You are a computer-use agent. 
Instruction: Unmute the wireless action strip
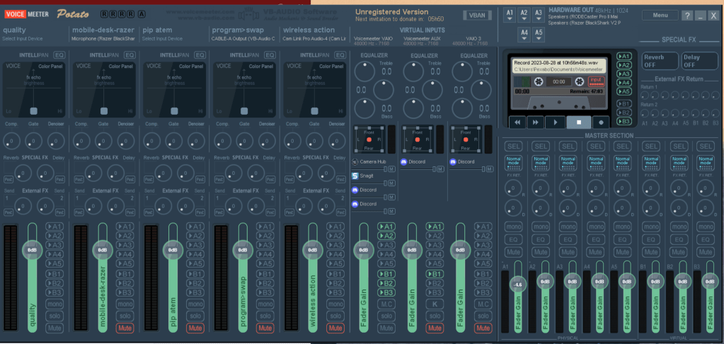pos(335,328)
